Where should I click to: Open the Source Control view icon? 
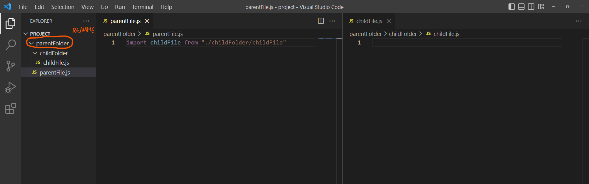10,66
